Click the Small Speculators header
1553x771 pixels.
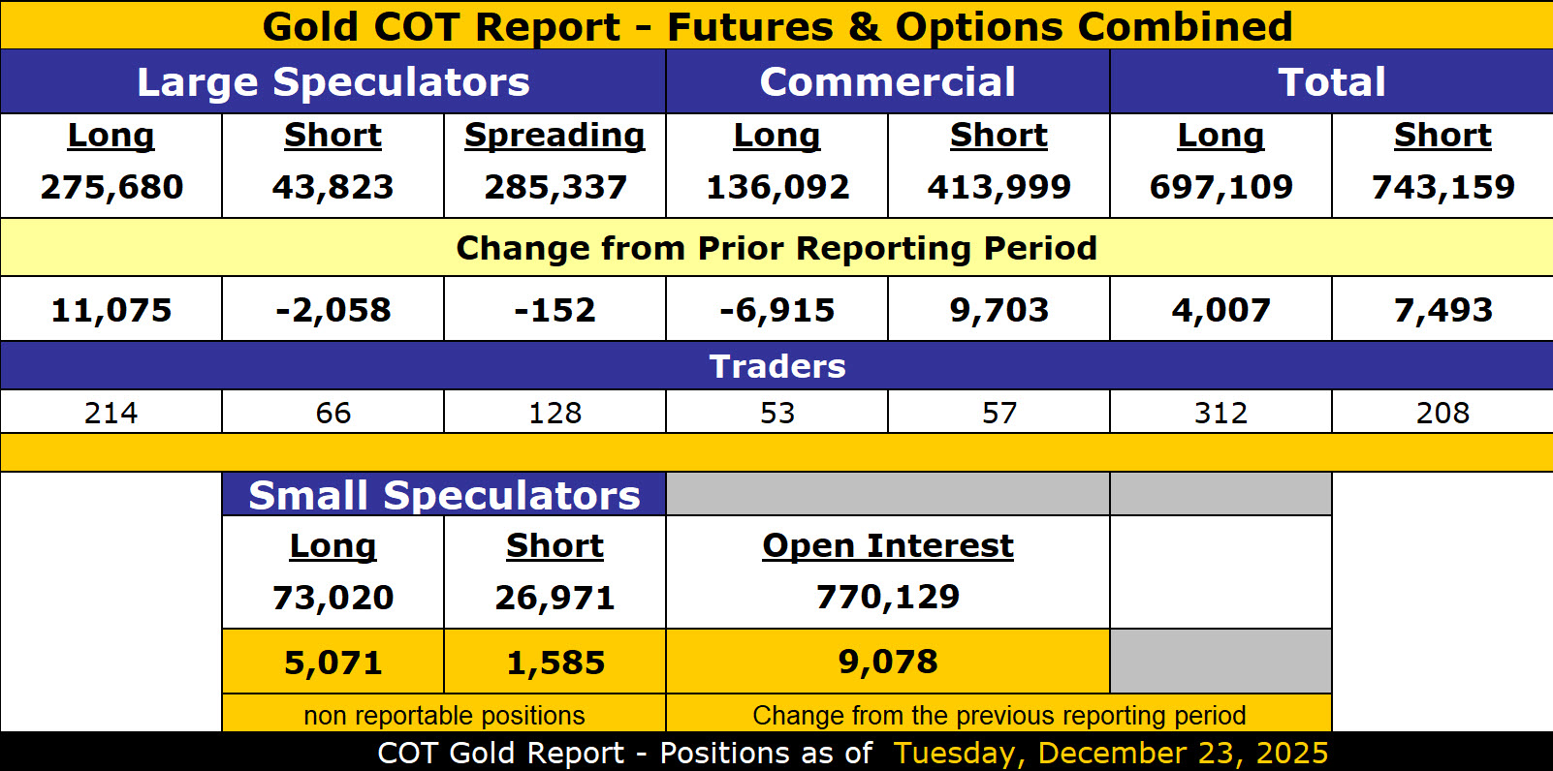(444, 495)
